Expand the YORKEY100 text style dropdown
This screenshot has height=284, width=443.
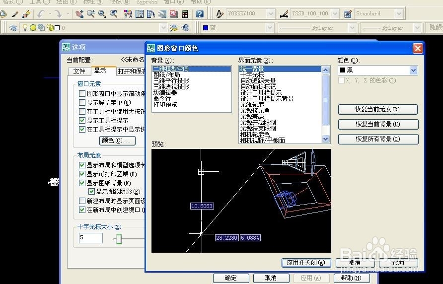pyautogui.click(x=271, y=13)
